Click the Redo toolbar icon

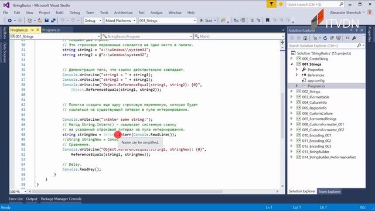click(73, 21)
